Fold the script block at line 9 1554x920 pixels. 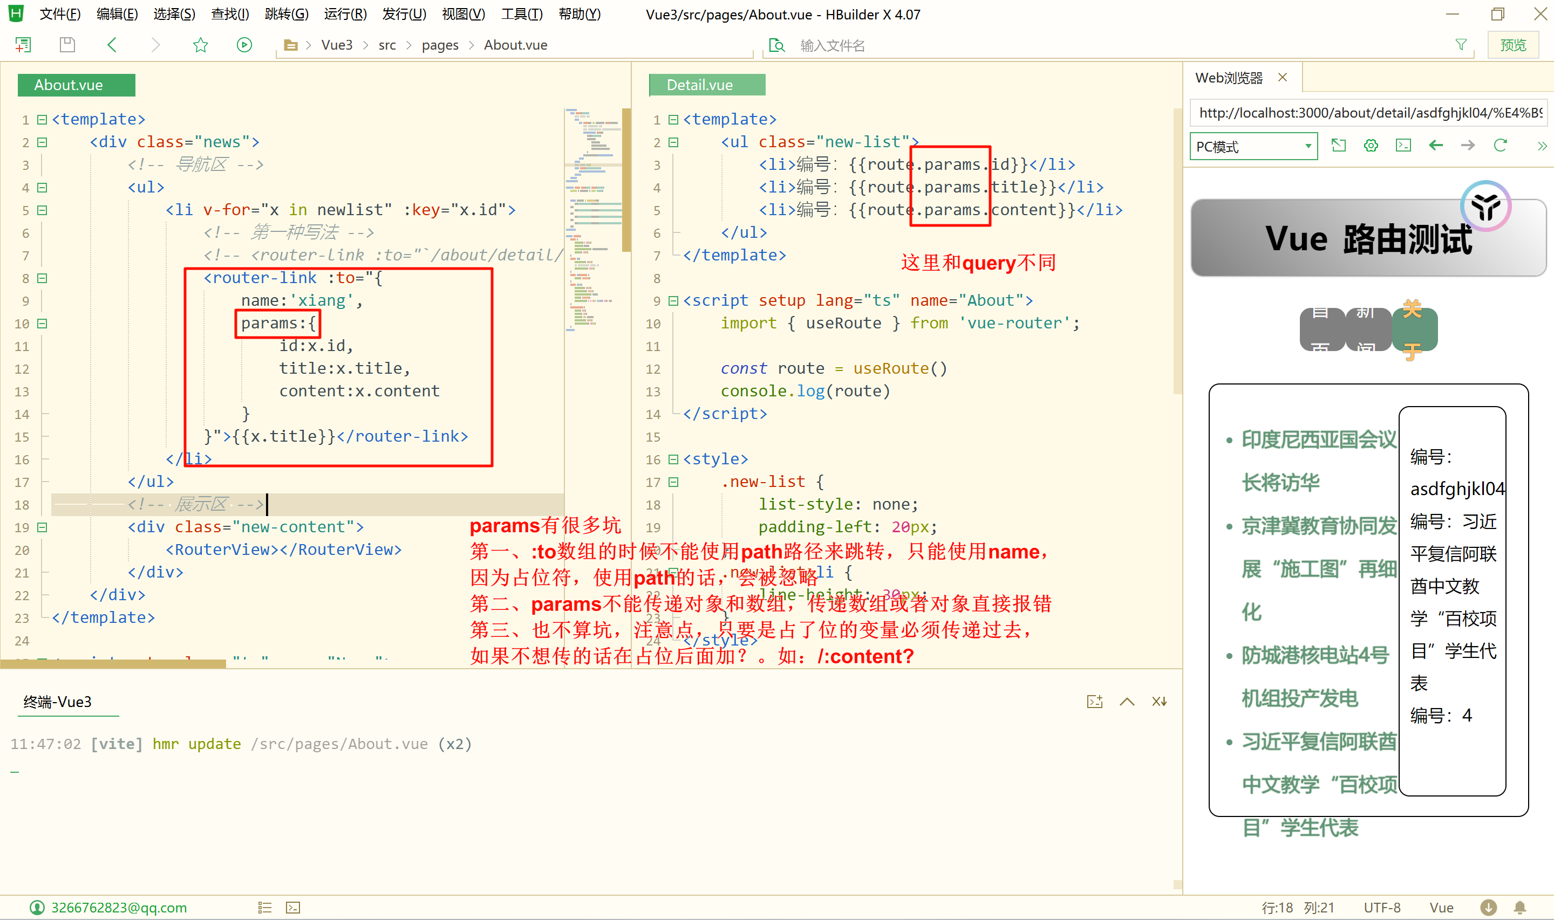673,301
